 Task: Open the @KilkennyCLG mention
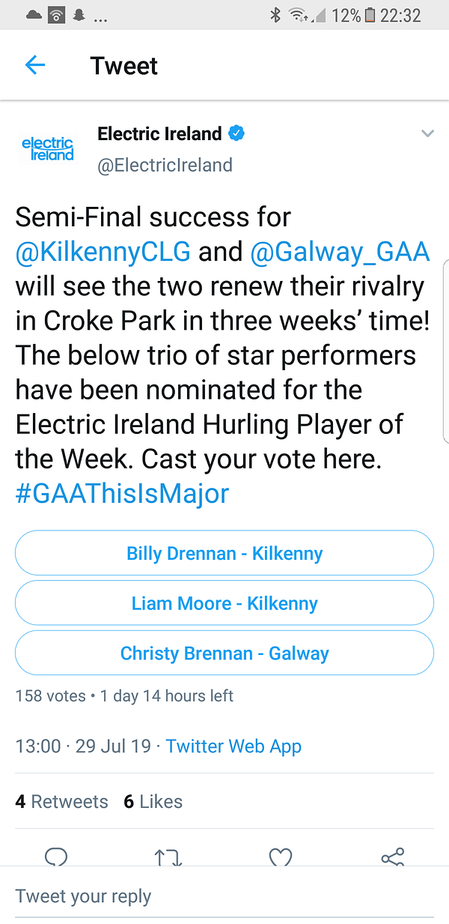pyautogui.click(x=103, y=252)
